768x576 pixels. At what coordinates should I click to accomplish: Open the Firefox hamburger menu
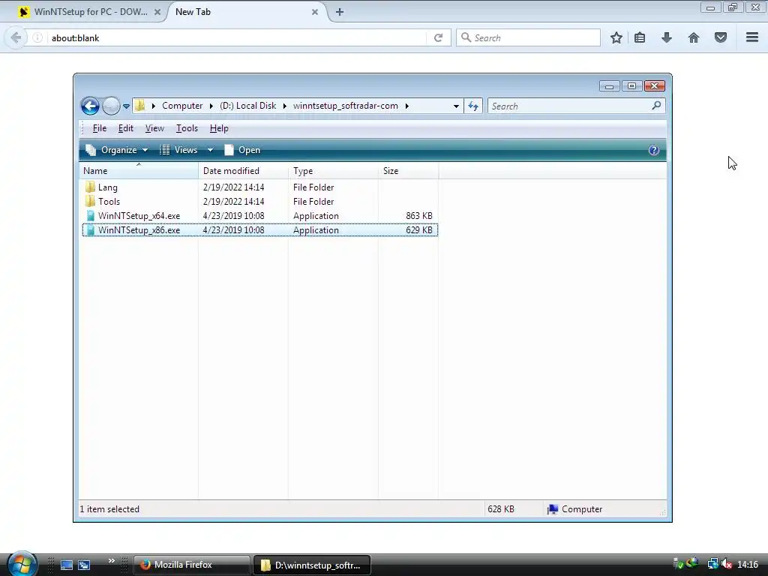pyautogui.click(x=752, y=37)
